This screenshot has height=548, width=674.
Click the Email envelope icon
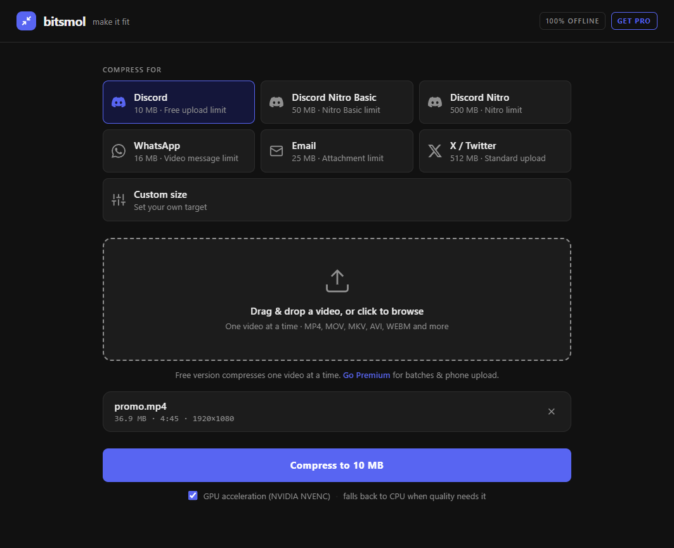pos(276,151)
